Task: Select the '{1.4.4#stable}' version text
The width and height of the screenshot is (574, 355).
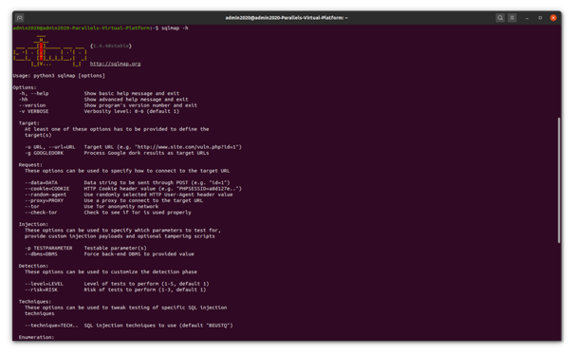Action: [x=111, y=46]
